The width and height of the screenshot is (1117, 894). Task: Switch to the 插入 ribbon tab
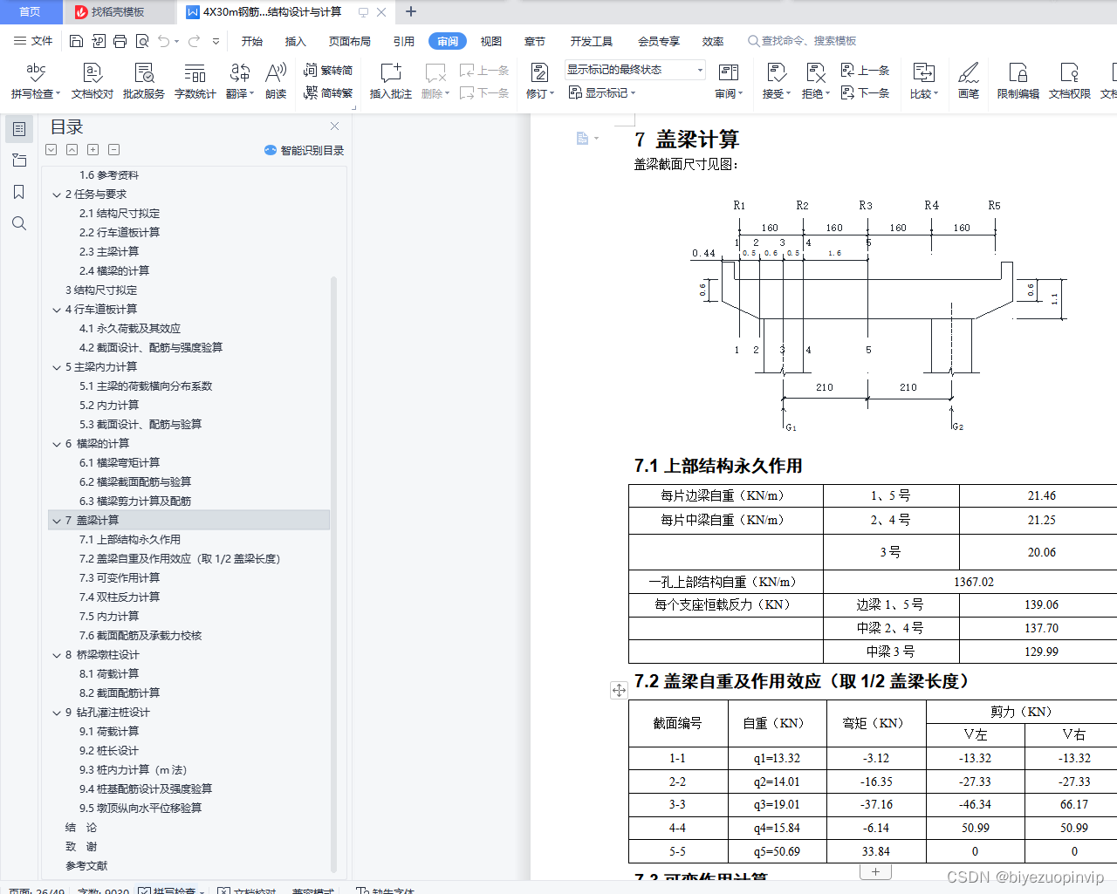[296, 41]
